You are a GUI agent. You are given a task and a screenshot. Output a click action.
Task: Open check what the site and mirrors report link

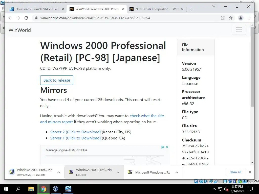tap(102, 119)
